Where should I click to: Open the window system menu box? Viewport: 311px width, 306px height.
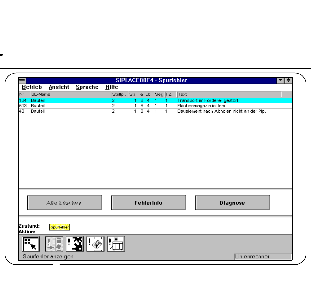(22, 80)
